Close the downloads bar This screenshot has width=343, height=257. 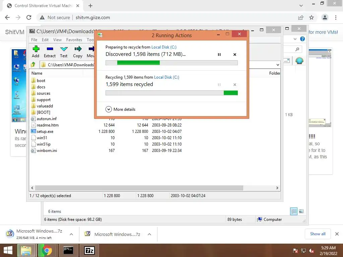(x=337, y=234)
